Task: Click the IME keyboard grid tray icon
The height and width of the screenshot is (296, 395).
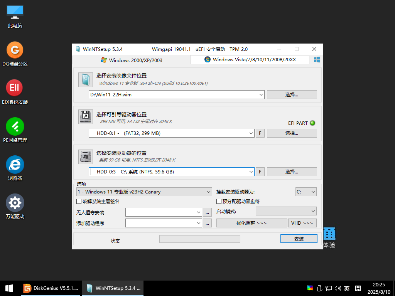Action: click(358, 288)
